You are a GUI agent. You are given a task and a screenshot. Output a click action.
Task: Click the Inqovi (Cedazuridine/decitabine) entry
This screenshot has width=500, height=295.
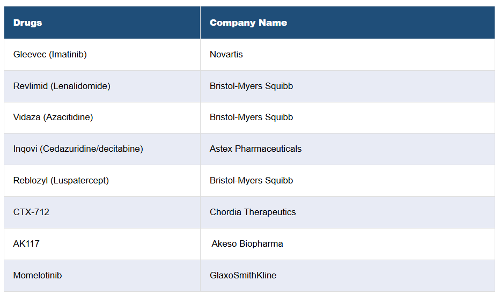point(78,149)
